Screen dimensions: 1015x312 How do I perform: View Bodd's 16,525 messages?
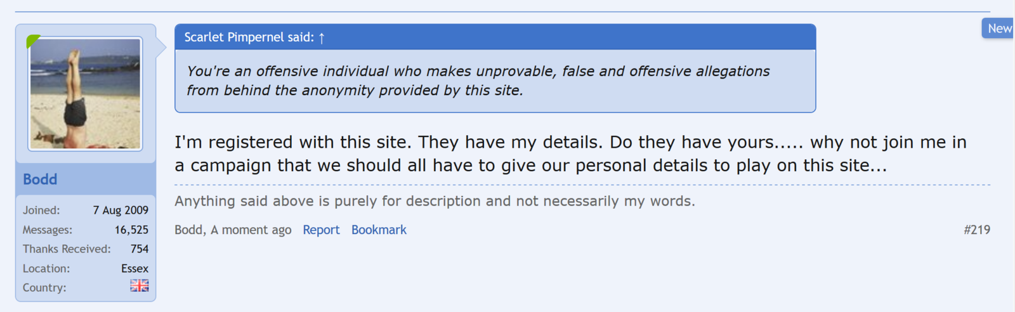click(x=131, y=230)
